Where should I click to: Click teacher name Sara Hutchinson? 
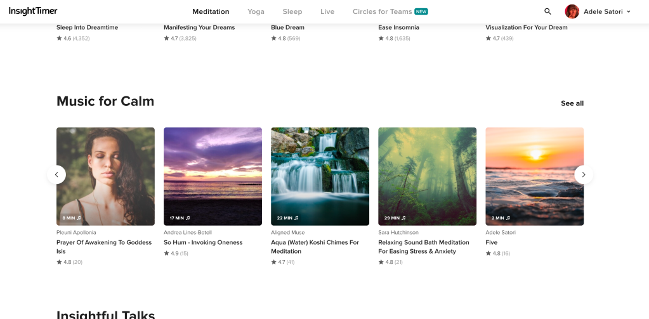pos(398,233)
